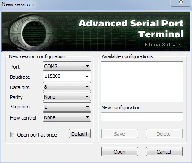Click the Advanced Serial Port Terminal banner
The width and height of the screenshot is (192, 163).
pos(96,32)
